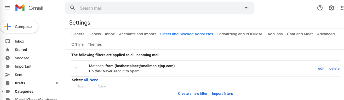
Task: Switch to Accounts and Import tab
Action: click(x=137, y=34)
